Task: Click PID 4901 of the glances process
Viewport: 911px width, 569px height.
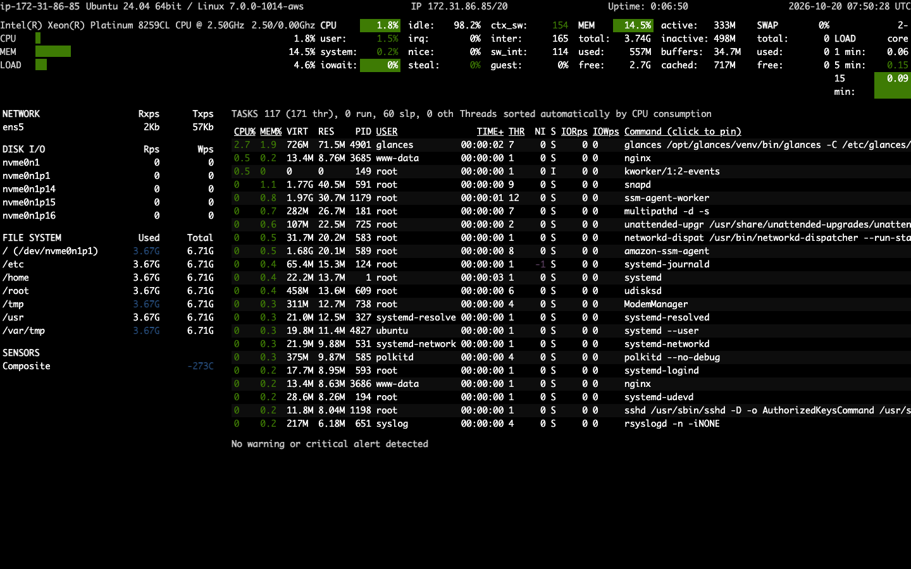Action: [361, 145]
